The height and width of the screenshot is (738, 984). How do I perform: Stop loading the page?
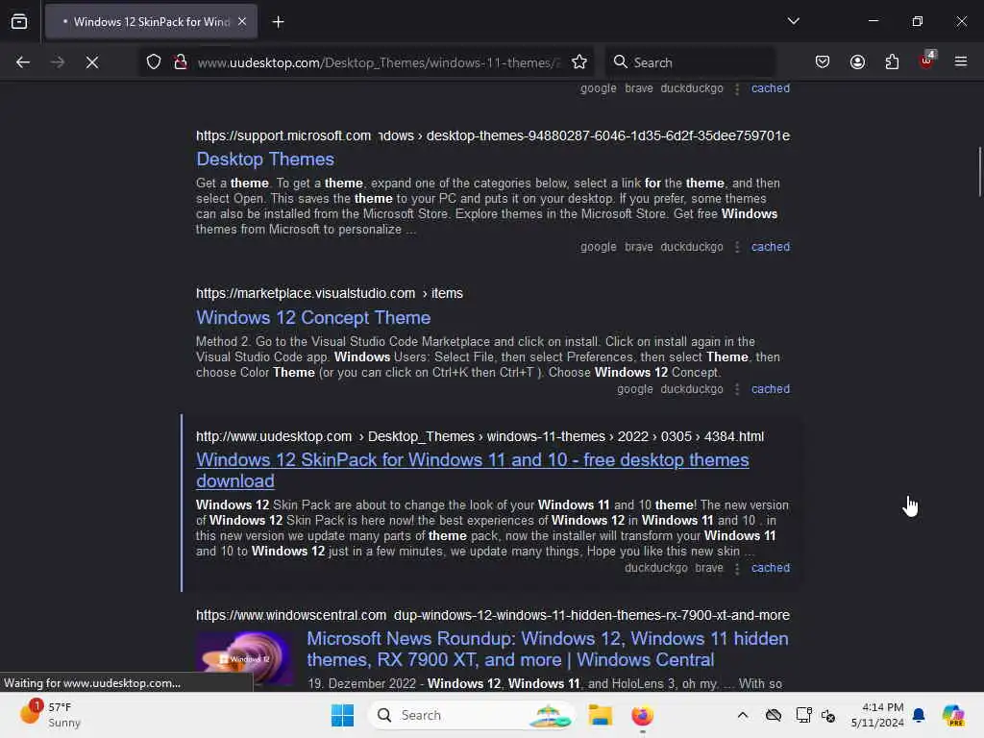point(92,62)
